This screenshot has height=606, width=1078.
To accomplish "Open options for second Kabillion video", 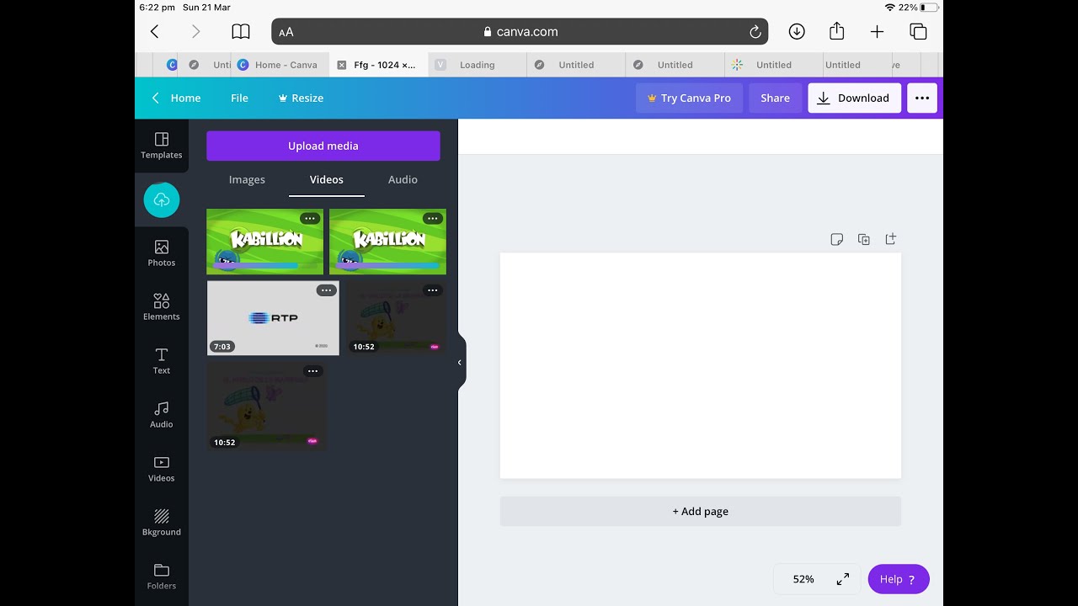I will [432, 219].
